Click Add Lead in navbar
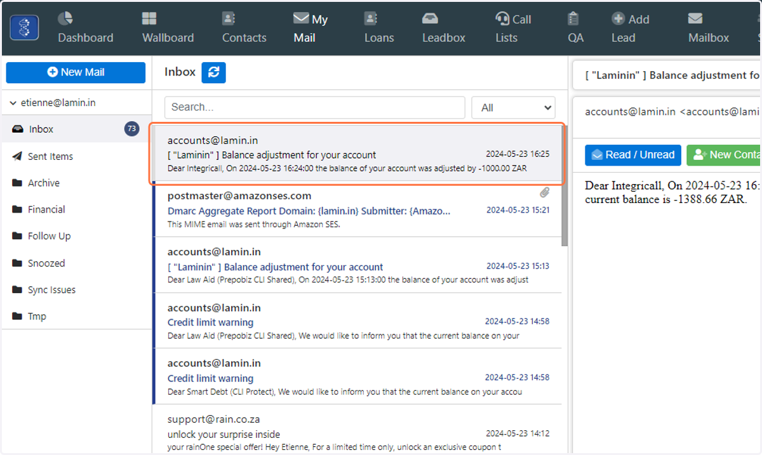 click(630, 28)
